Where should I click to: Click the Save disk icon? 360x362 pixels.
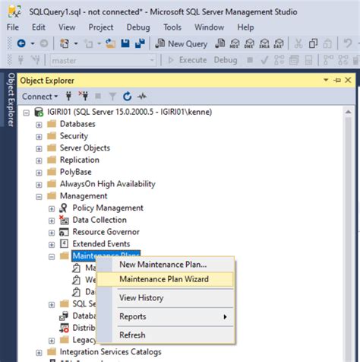click(125, 43)
